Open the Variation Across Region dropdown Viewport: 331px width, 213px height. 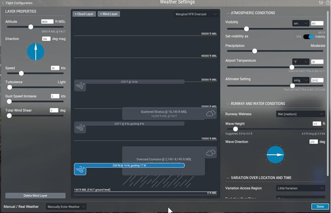point(300,188)
